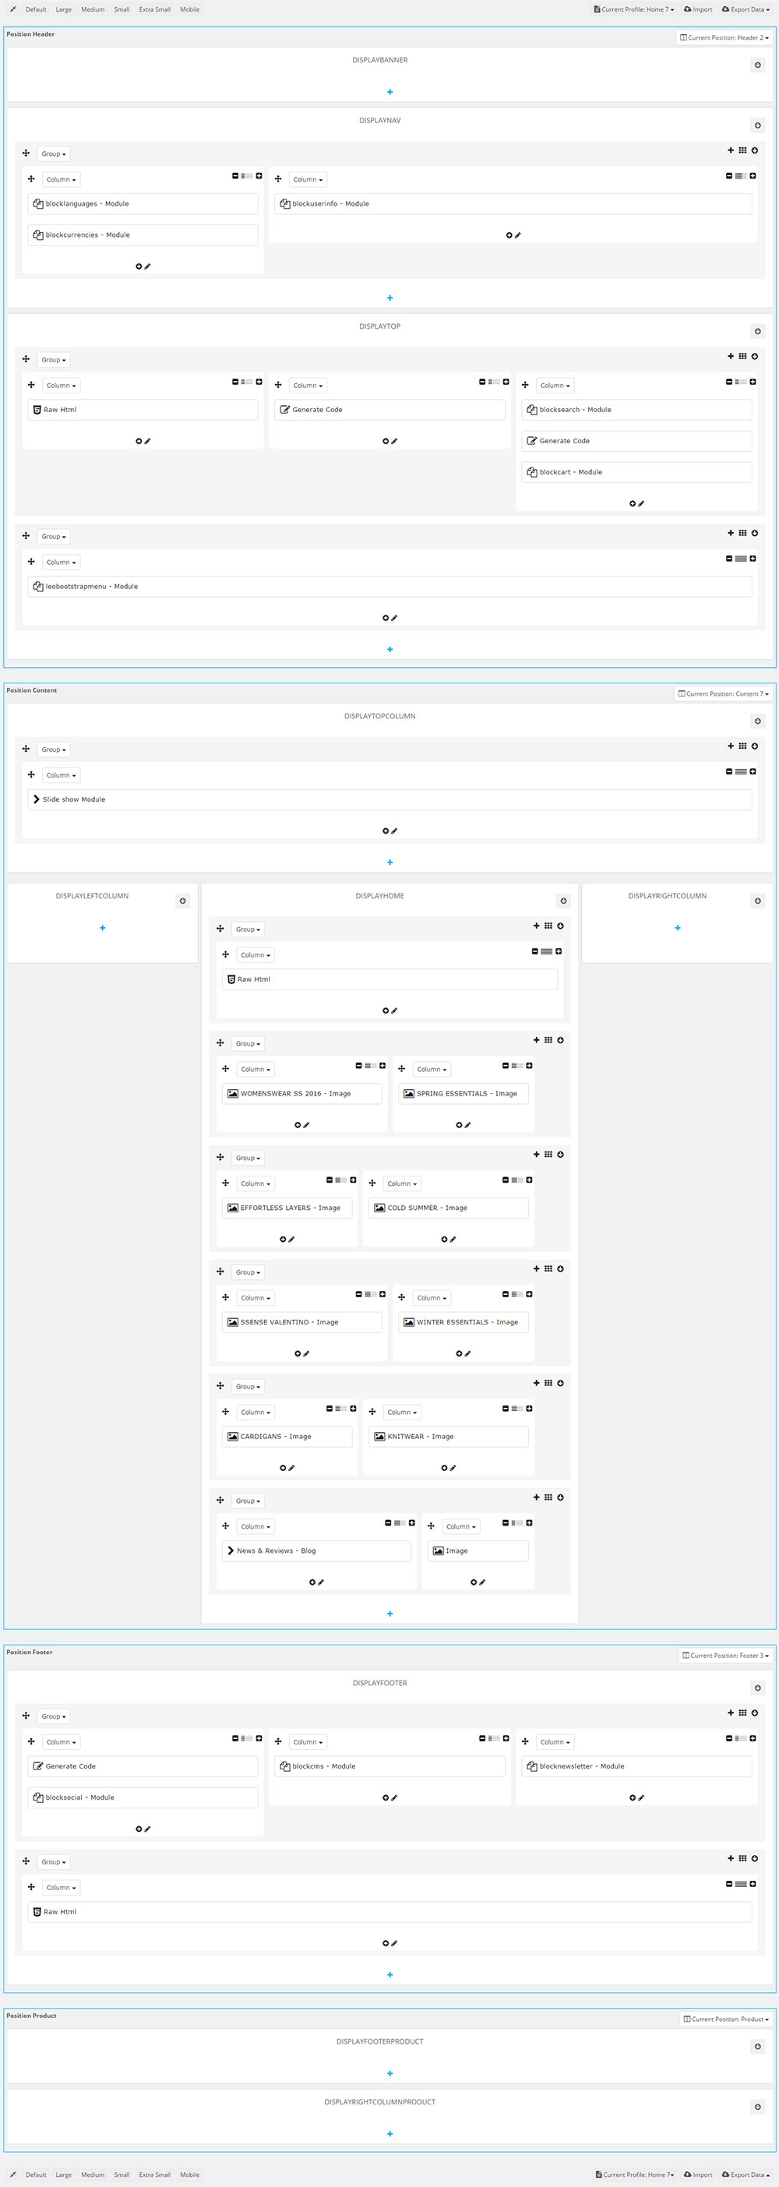Screen dimensions: 779x2187
Task: Toggle the DISPLAYTOP hook collapse button
Action: [758, 332]
